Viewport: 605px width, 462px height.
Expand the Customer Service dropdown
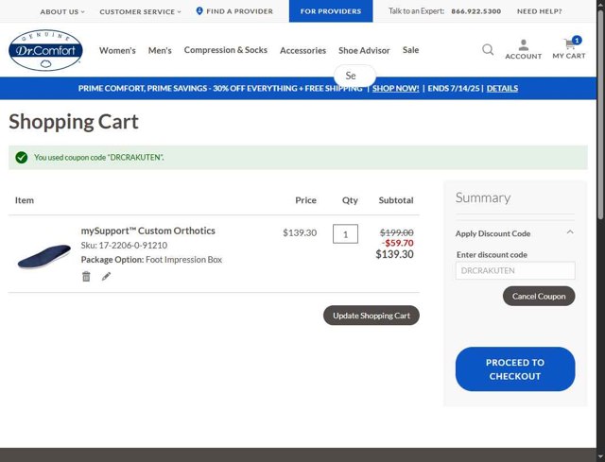[x=140, y=11]
